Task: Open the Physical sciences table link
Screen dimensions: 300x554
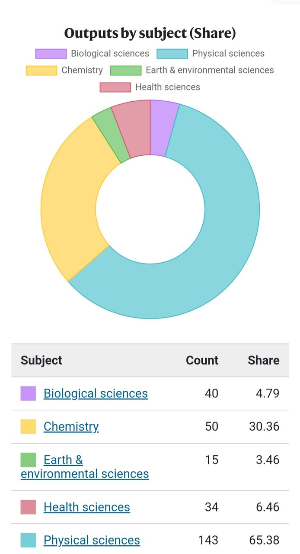Action: click(x=92, y=540)
